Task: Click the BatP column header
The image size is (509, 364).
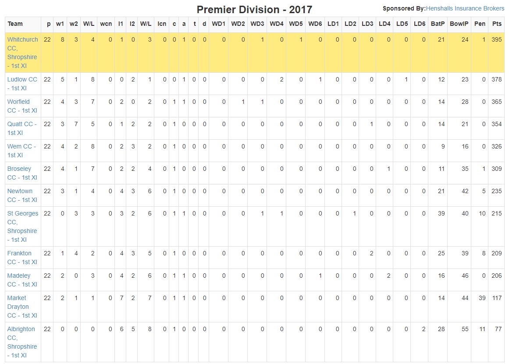Action: [438, 24]
